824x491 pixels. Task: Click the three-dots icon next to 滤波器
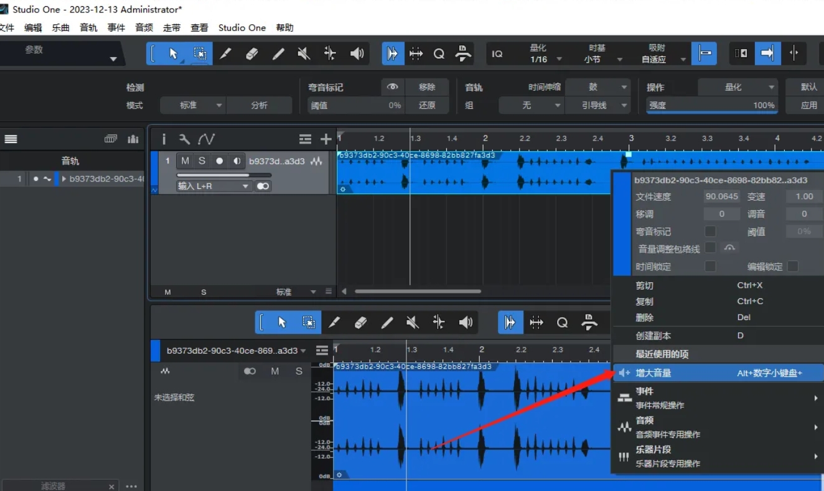coord(131,487)
